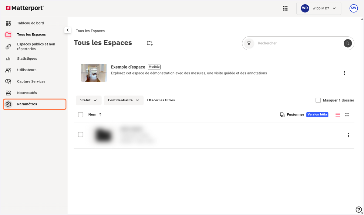This screenshot has width=364, height=215.
Task: Click the Nouveautés news icon
Action: pos(8,93)
